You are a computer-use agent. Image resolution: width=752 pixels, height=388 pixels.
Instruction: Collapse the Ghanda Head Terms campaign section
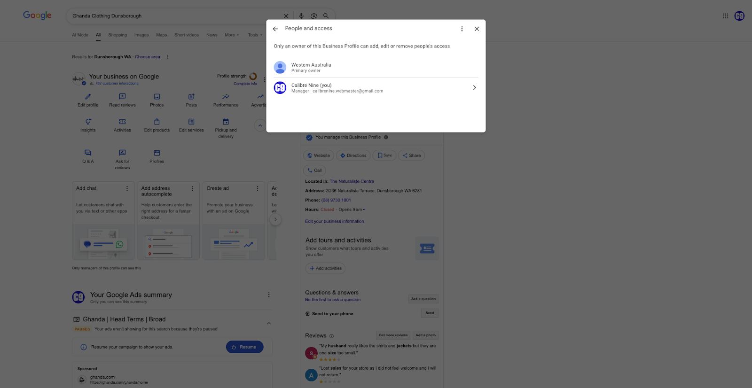click(x=269, y=323)
